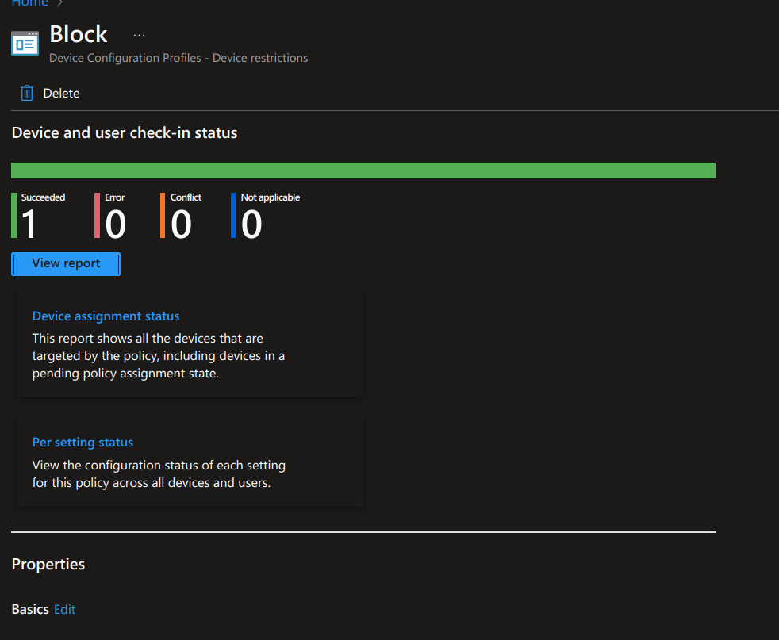
Task: Click the Not applicable count of 0
Action: (x=251, y=224)
